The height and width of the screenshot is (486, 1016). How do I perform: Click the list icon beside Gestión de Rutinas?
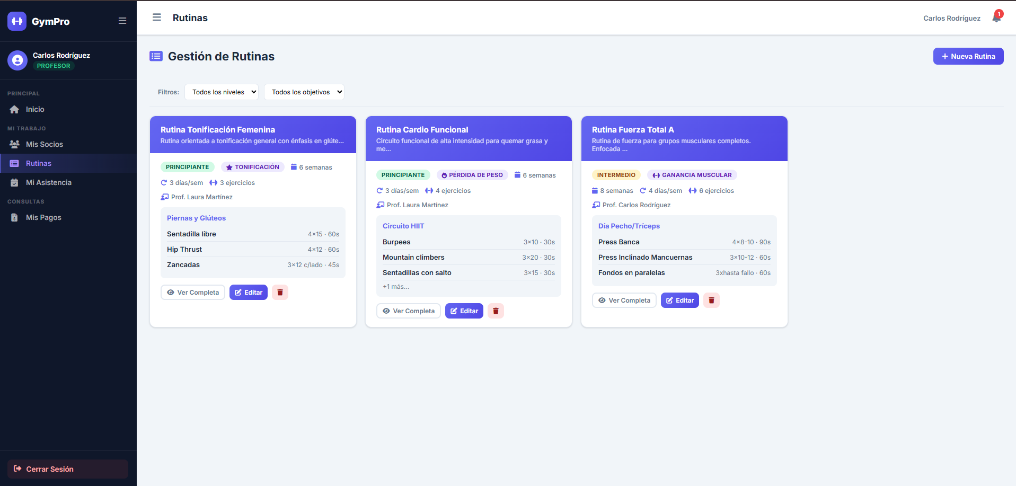pos(156,56)
